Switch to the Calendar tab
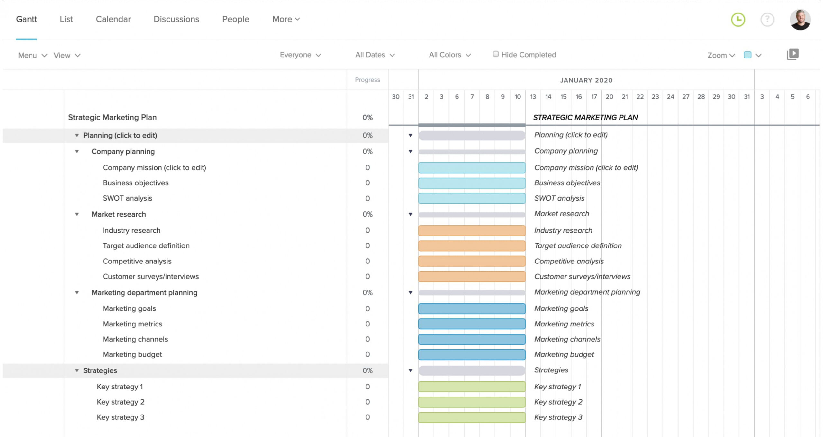This screenshot has width=823, height=437. click(x=113, y=19)
